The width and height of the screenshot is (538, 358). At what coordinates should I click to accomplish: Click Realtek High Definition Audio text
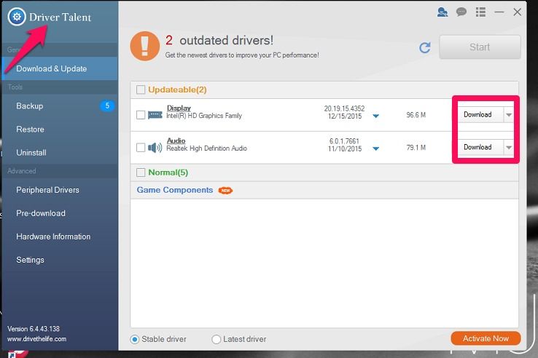coord(206,148)
